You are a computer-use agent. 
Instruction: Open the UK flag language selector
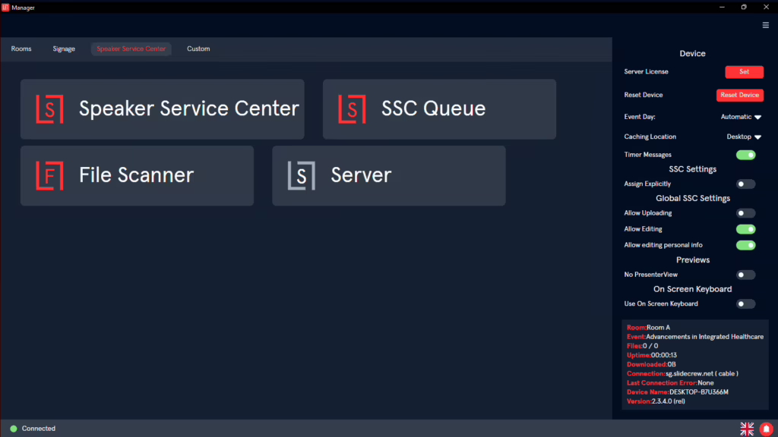(747, 429)
